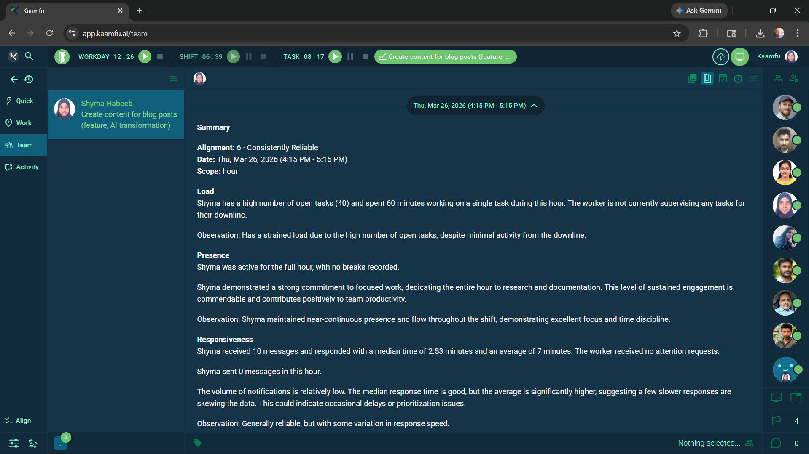The image size is (809, 454).
Task: Click the current task chip 'Create content for blog posts'
Action: point(445,57)
